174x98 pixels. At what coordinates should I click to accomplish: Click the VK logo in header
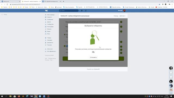tap(46, 11)
